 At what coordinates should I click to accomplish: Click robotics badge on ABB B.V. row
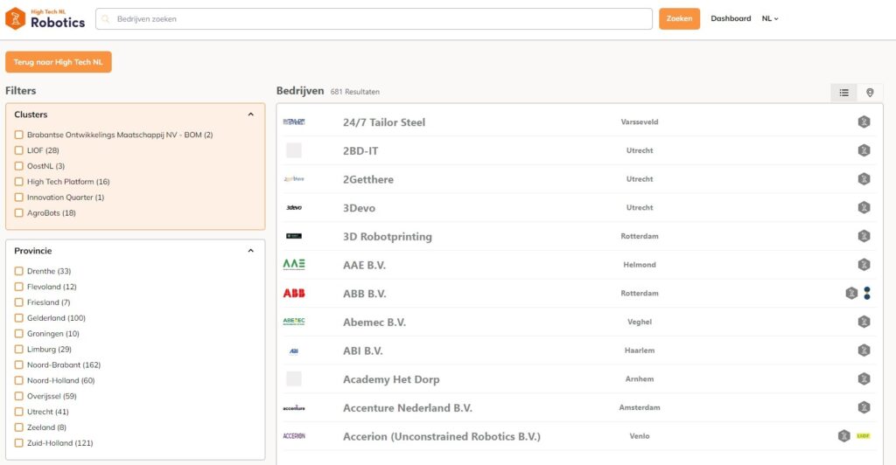click(851, 293)
